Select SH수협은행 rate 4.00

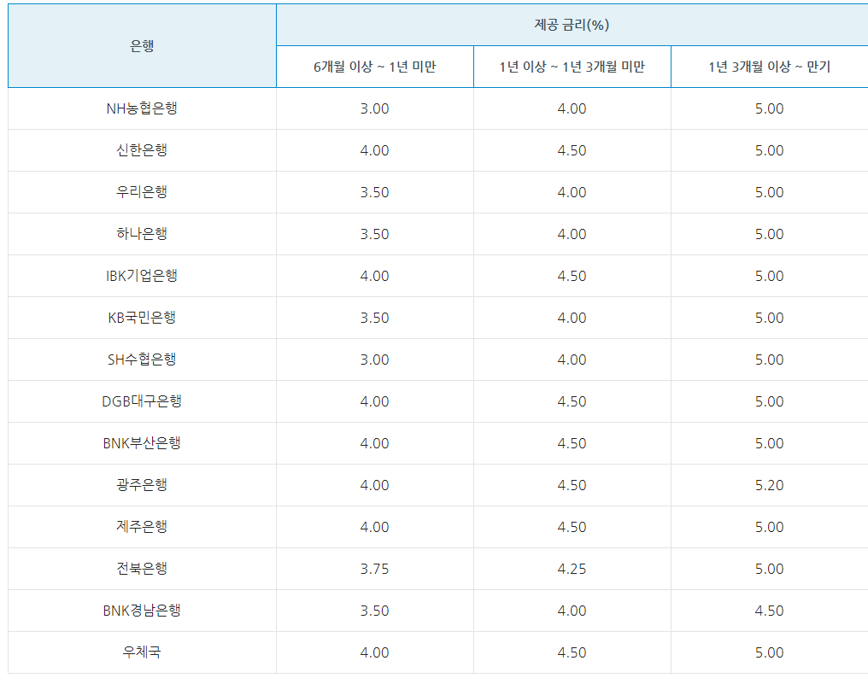click(572, 360)
